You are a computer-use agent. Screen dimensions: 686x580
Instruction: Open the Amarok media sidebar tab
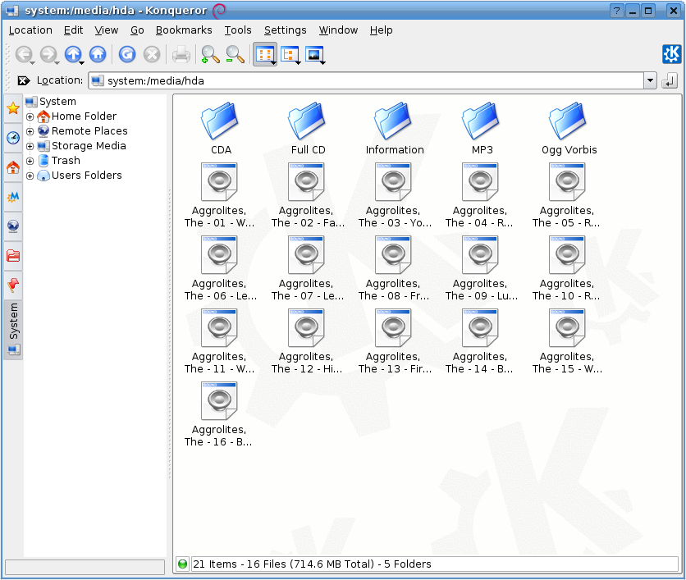(x=13, y=197)
